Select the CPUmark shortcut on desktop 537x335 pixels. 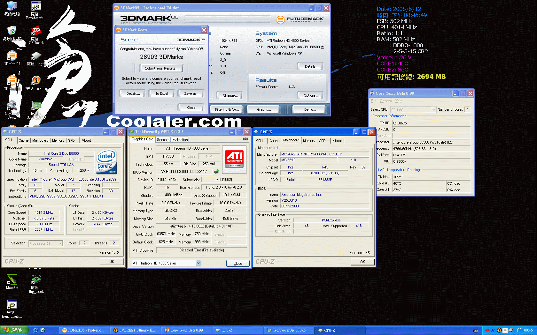point(36,35)
